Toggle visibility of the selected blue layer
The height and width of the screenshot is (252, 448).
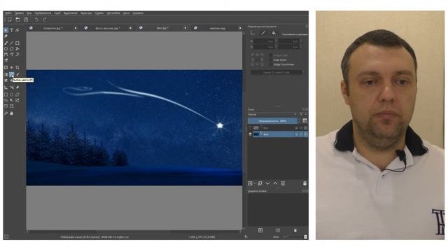pos(251,134)
